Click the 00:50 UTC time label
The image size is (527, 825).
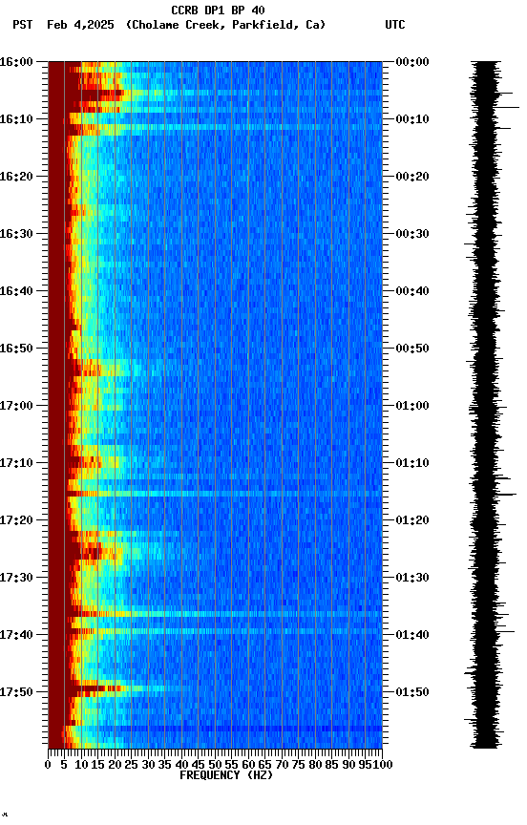coord(412,349)
